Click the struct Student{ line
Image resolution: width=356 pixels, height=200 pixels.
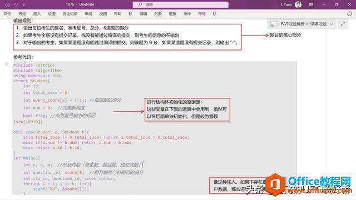click(31, 81)
